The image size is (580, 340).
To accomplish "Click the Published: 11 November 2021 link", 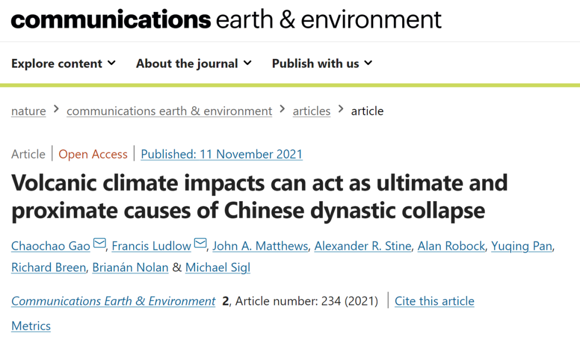I will point(222,154).
